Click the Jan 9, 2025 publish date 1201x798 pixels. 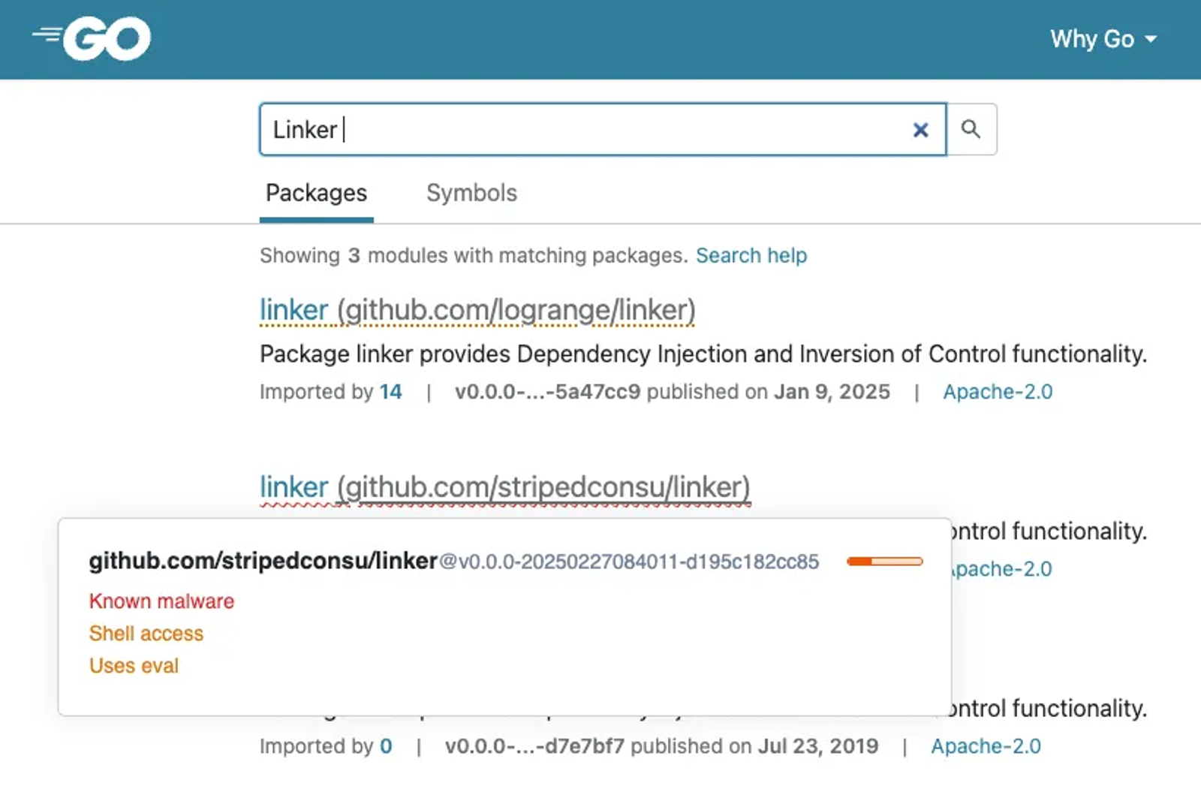832,392
